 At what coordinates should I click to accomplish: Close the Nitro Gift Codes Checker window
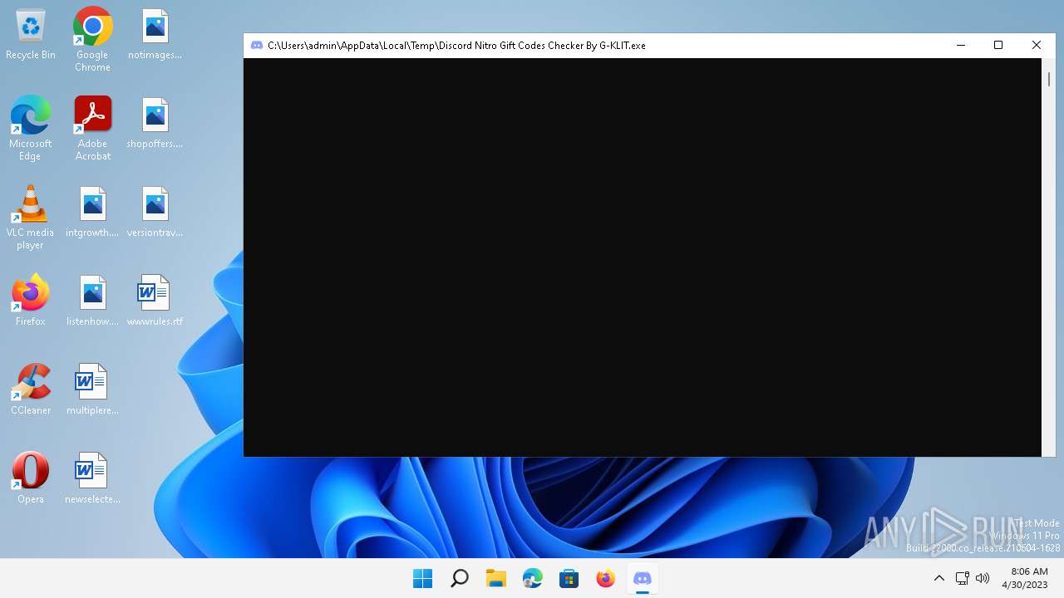pyautogui.click(x=1037, y=46)
